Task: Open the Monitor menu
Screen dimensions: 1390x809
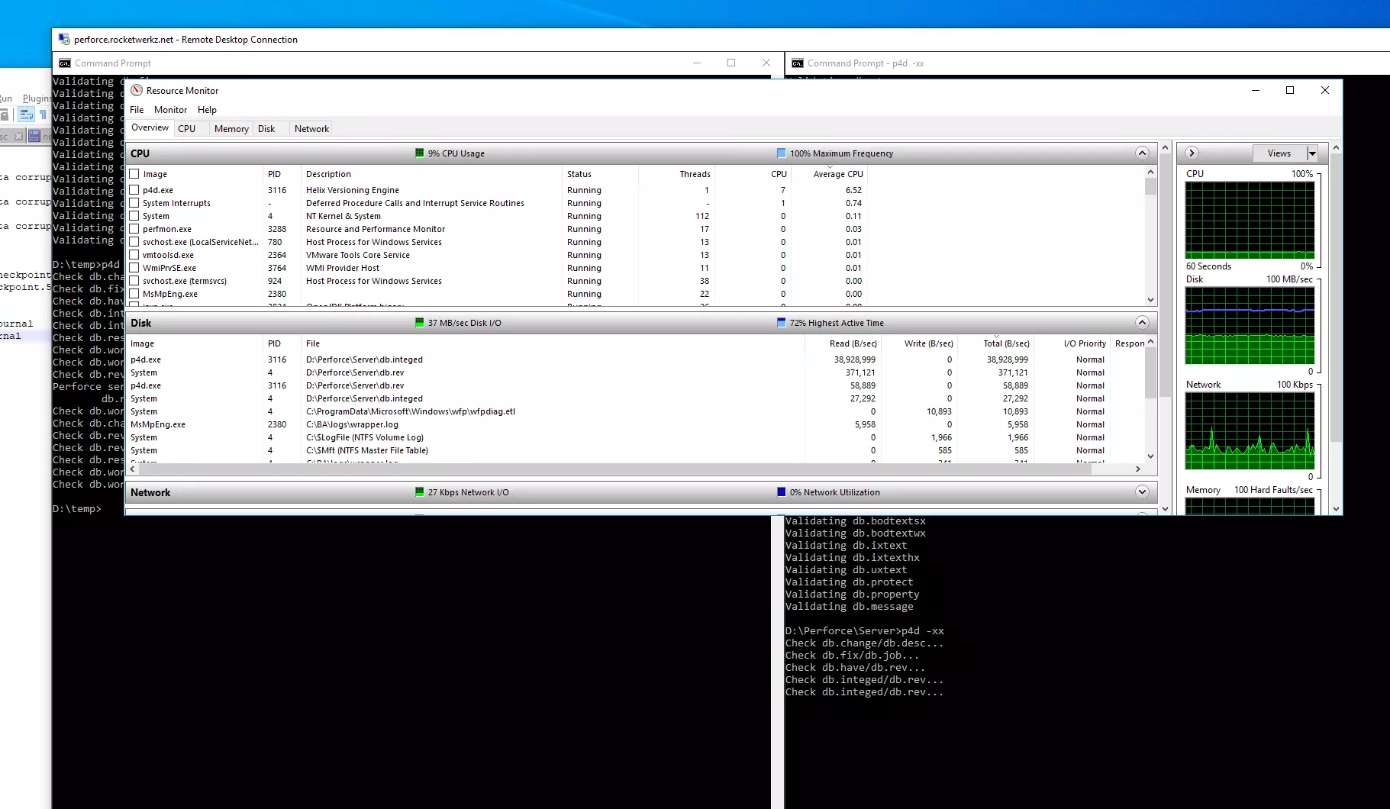Action: 170,110
